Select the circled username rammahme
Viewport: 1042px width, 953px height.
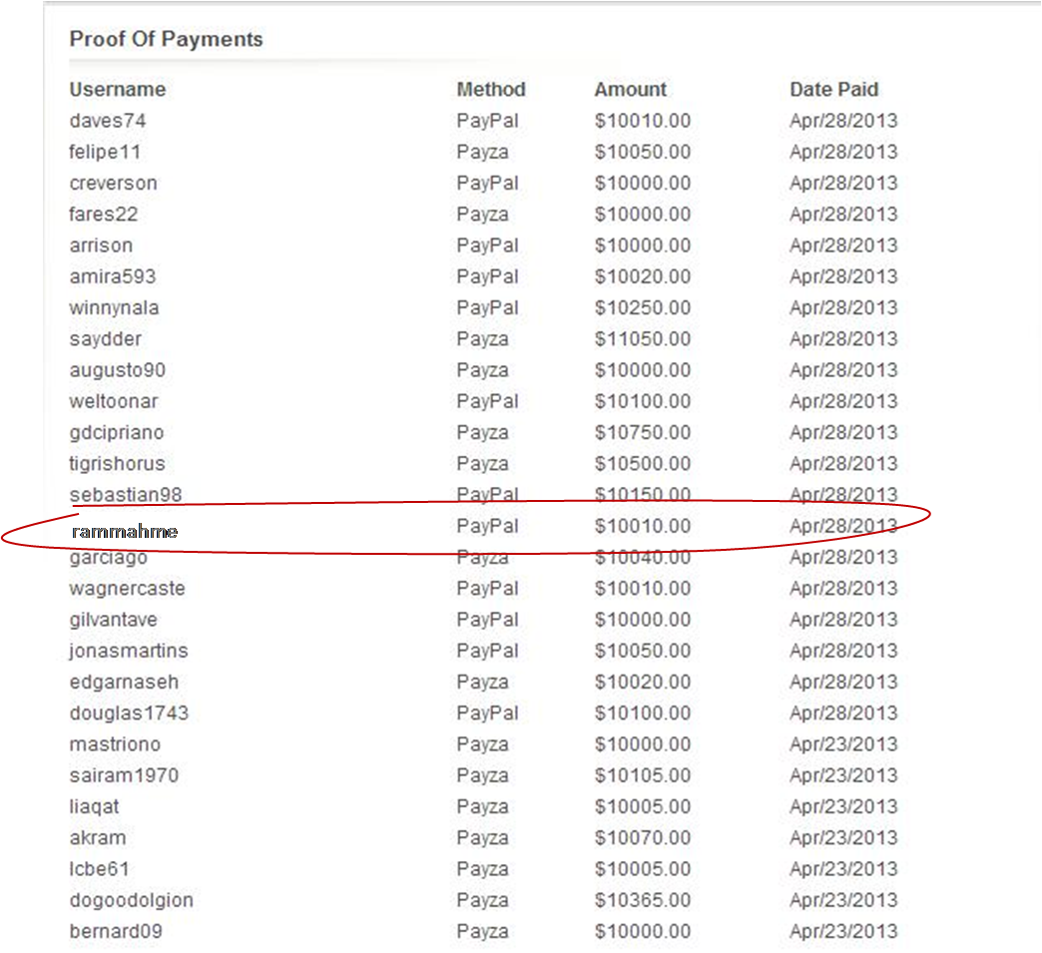[125, 532]
